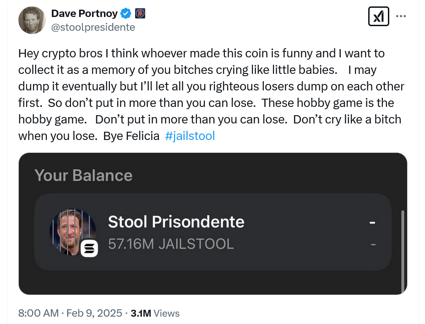Click the bold dash value in the token row
This screenshot has width=425, height=324.
[x=372, y=223]
